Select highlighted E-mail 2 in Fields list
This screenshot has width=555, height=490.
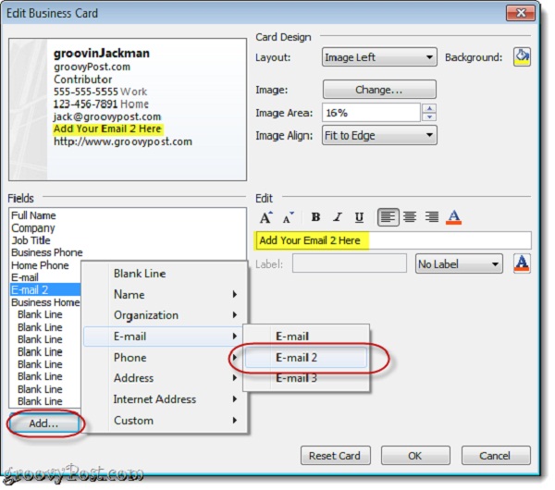tap(45, 289)
